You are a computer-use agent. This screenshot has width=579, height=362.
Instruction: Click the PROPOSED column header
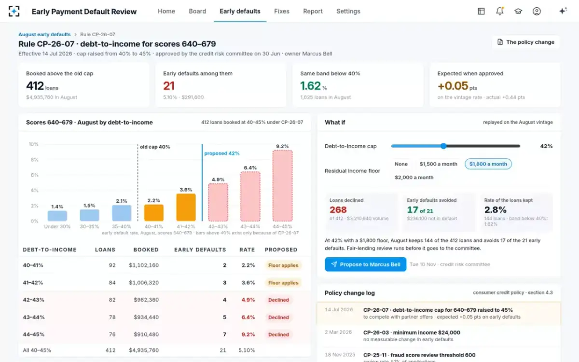(281, 250)
